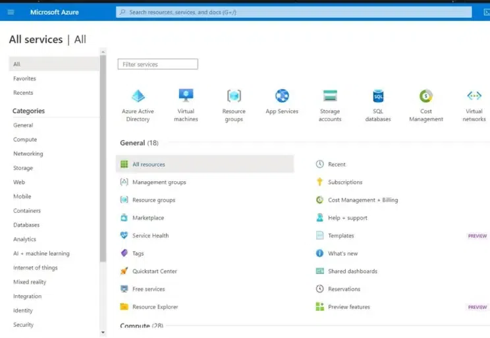This screenshot has height=338, width=490.
Task: Click the Shared dashboards icon
Action: pyautogui.click(x=319, y=271)
